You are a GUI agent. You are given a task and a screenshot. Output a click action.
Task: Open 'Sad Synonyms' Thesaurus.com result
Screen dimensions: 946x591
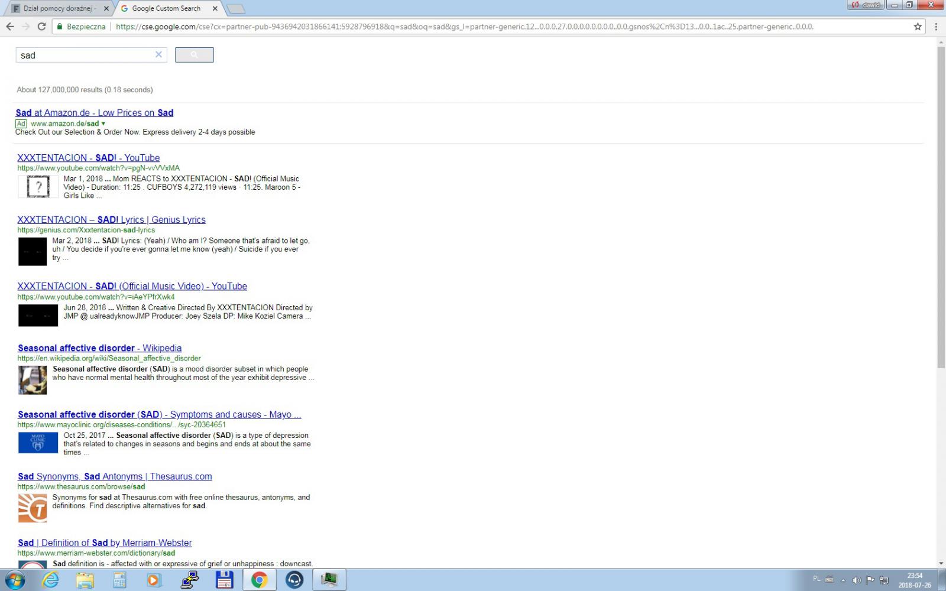(115, 476)
